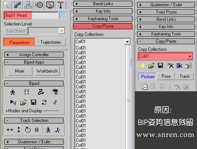Open the Display command panel tab
The image size is (197, 149).
click(50, 5)
